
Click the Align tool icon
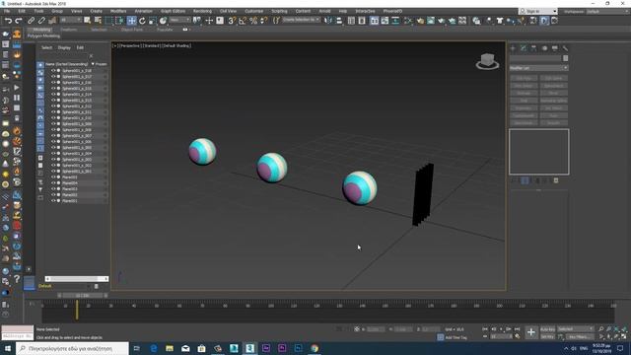pos(339,21)
